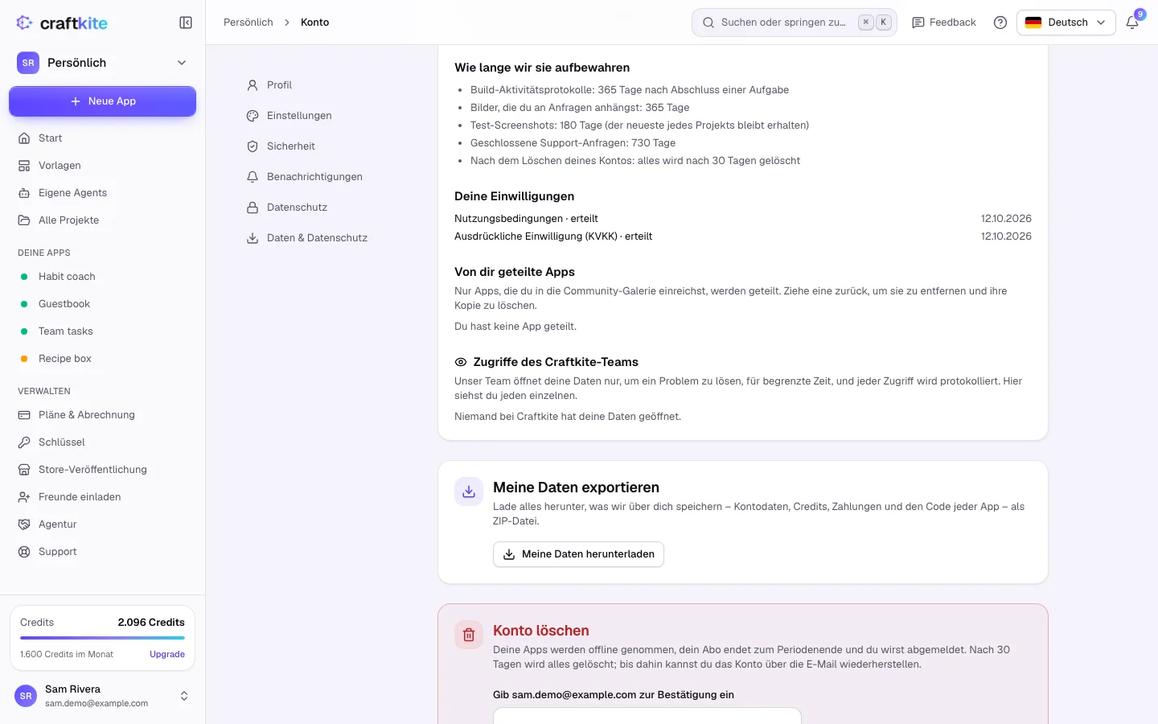
Task: Click the Store-Veröffentlichung shop icon
Action: [24, 470]
